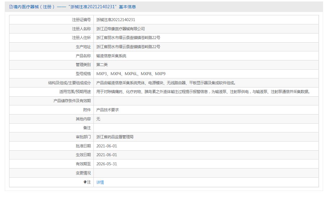Click the 批准日期 value 2021-06-01
Viewport: 329px width, 197px height.
[x=107, y=146]
